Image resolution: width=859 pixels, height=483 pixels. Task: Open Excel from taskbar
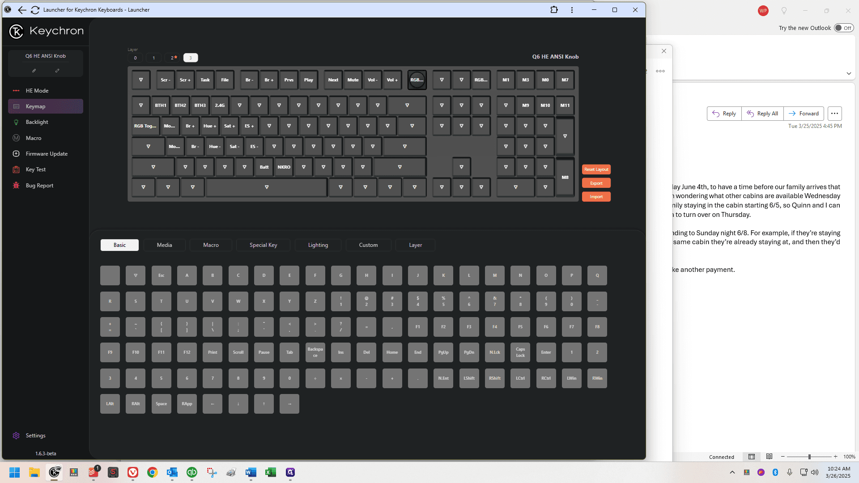(x=271, y=472)
